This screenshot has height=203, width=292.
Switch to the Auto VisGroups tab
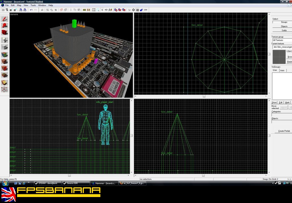[283, 70]
